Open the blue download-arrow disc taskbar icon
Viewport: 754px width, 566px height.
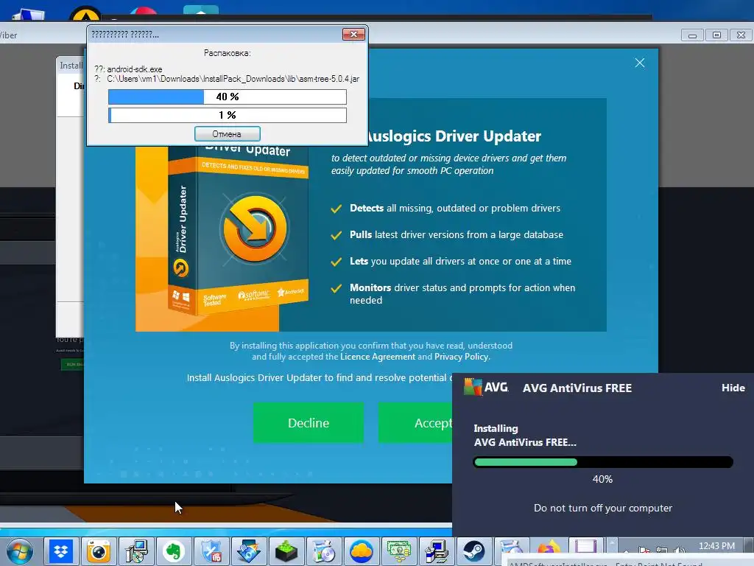249,551
